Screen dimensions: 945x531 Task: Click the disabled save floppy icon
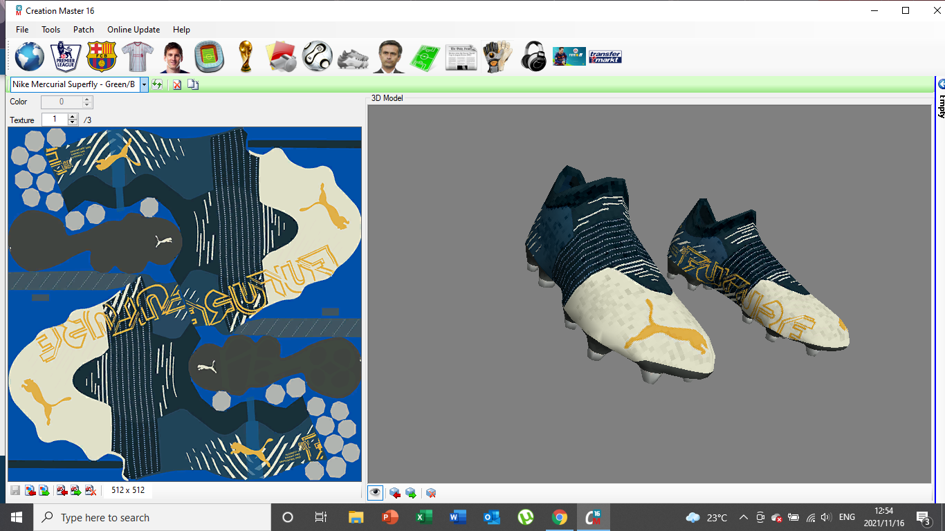point(15,490)
